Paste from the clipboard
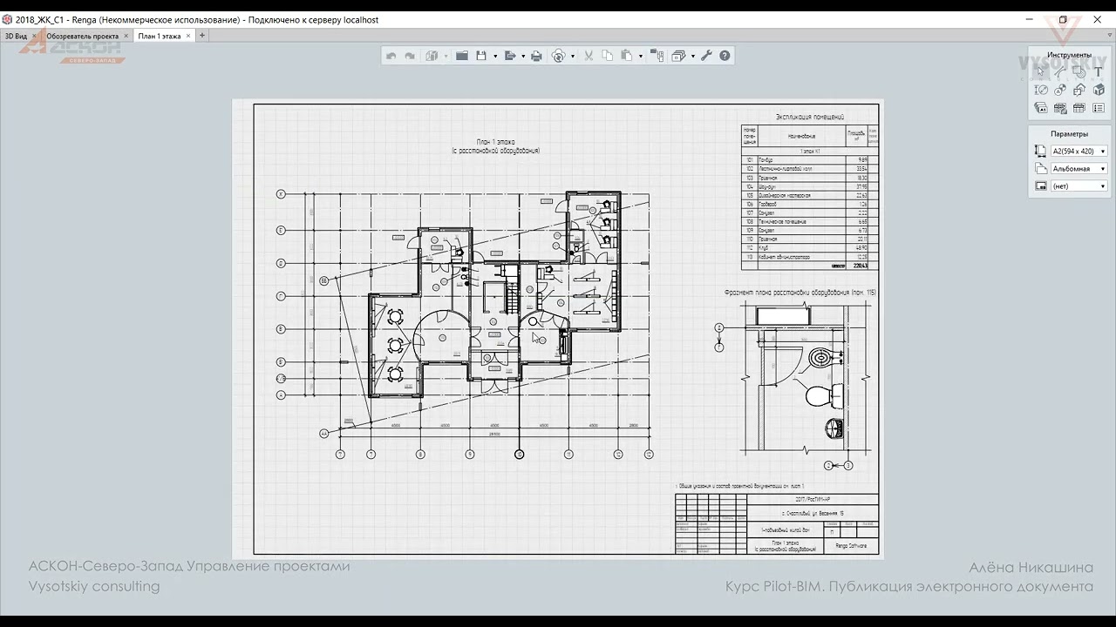This screenshot has height=627, width=1116. coord(628,56)
